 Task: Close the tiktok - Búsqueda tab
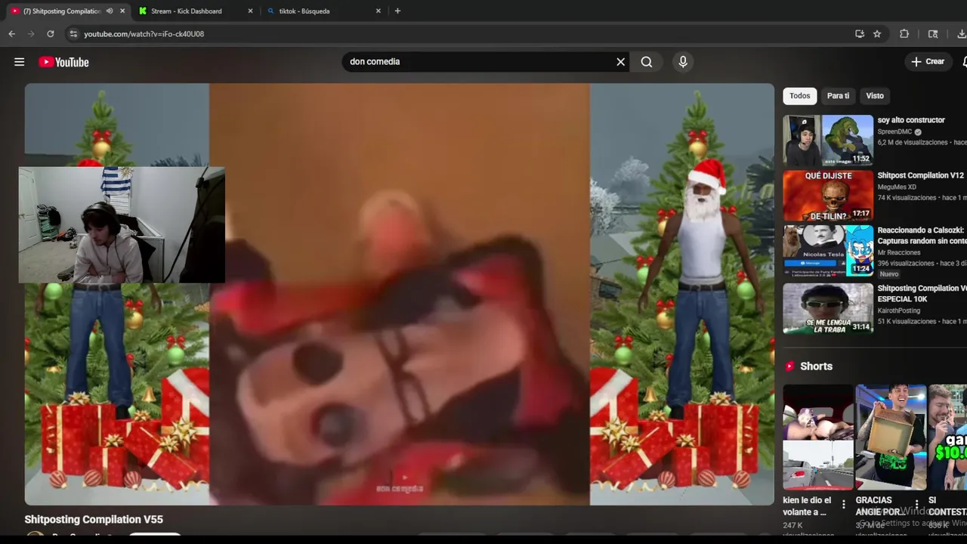378,11
